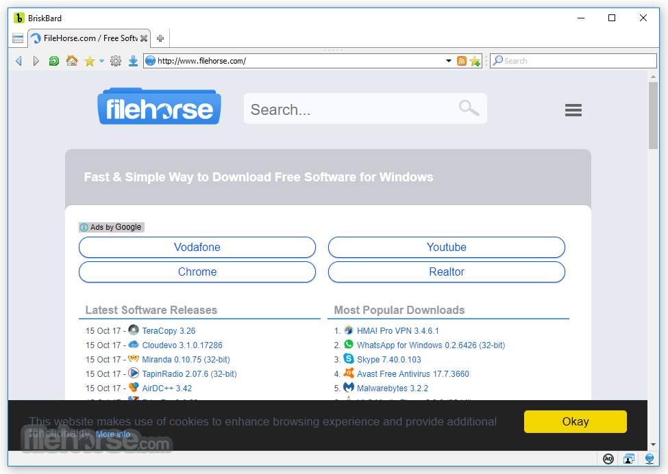668x474 pixels.
Task: Click the Skype icon
Action: [349, 358]
